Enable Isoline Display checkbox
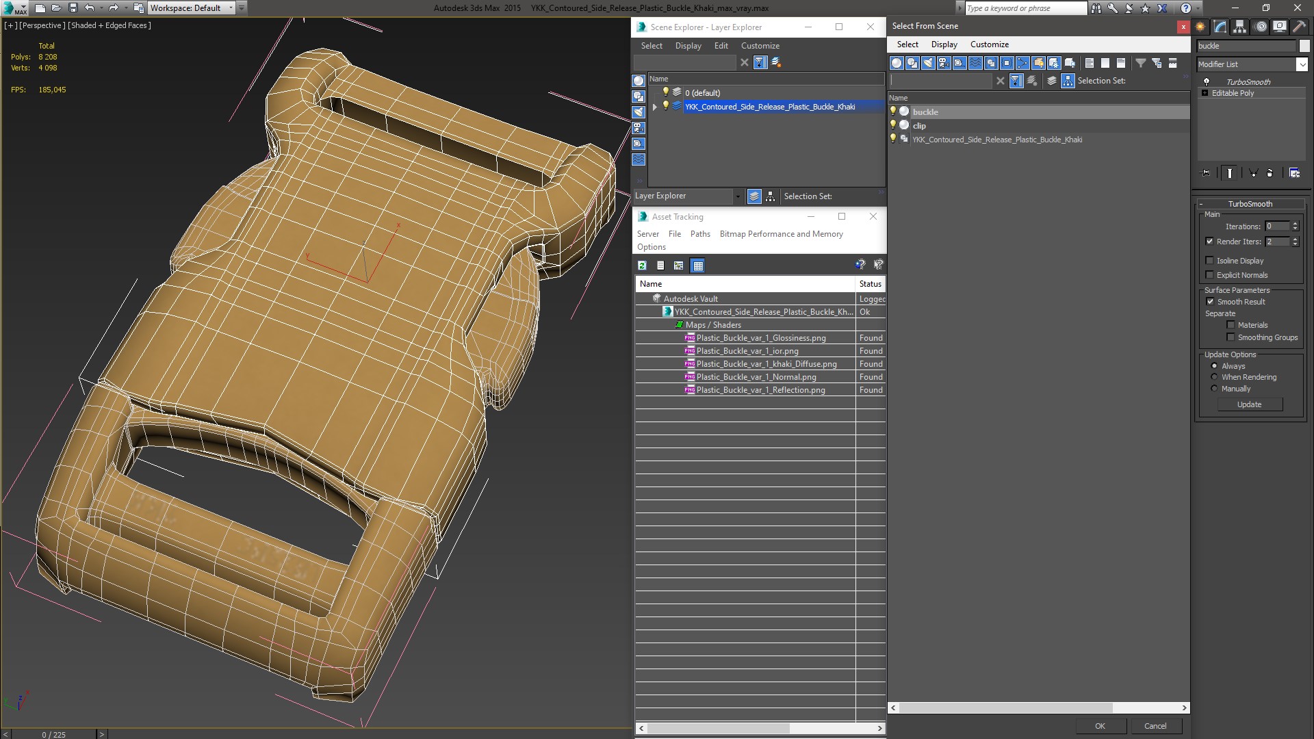 tap(1209, 261)
